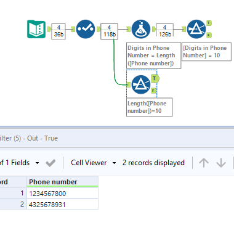Screen dimensions: 234x225
Task: Click the input anchor of lower Filter
Action: click(129, 84)
